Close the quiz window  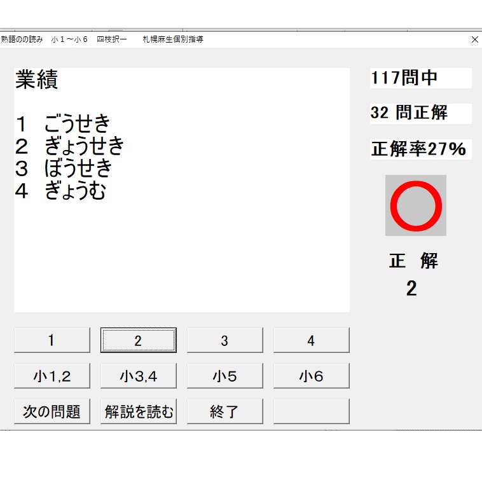[474, 39]
